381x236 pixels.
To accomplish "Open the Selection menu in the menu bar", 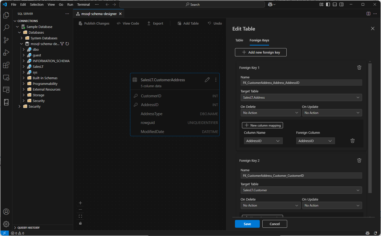I will coord(36,4).
